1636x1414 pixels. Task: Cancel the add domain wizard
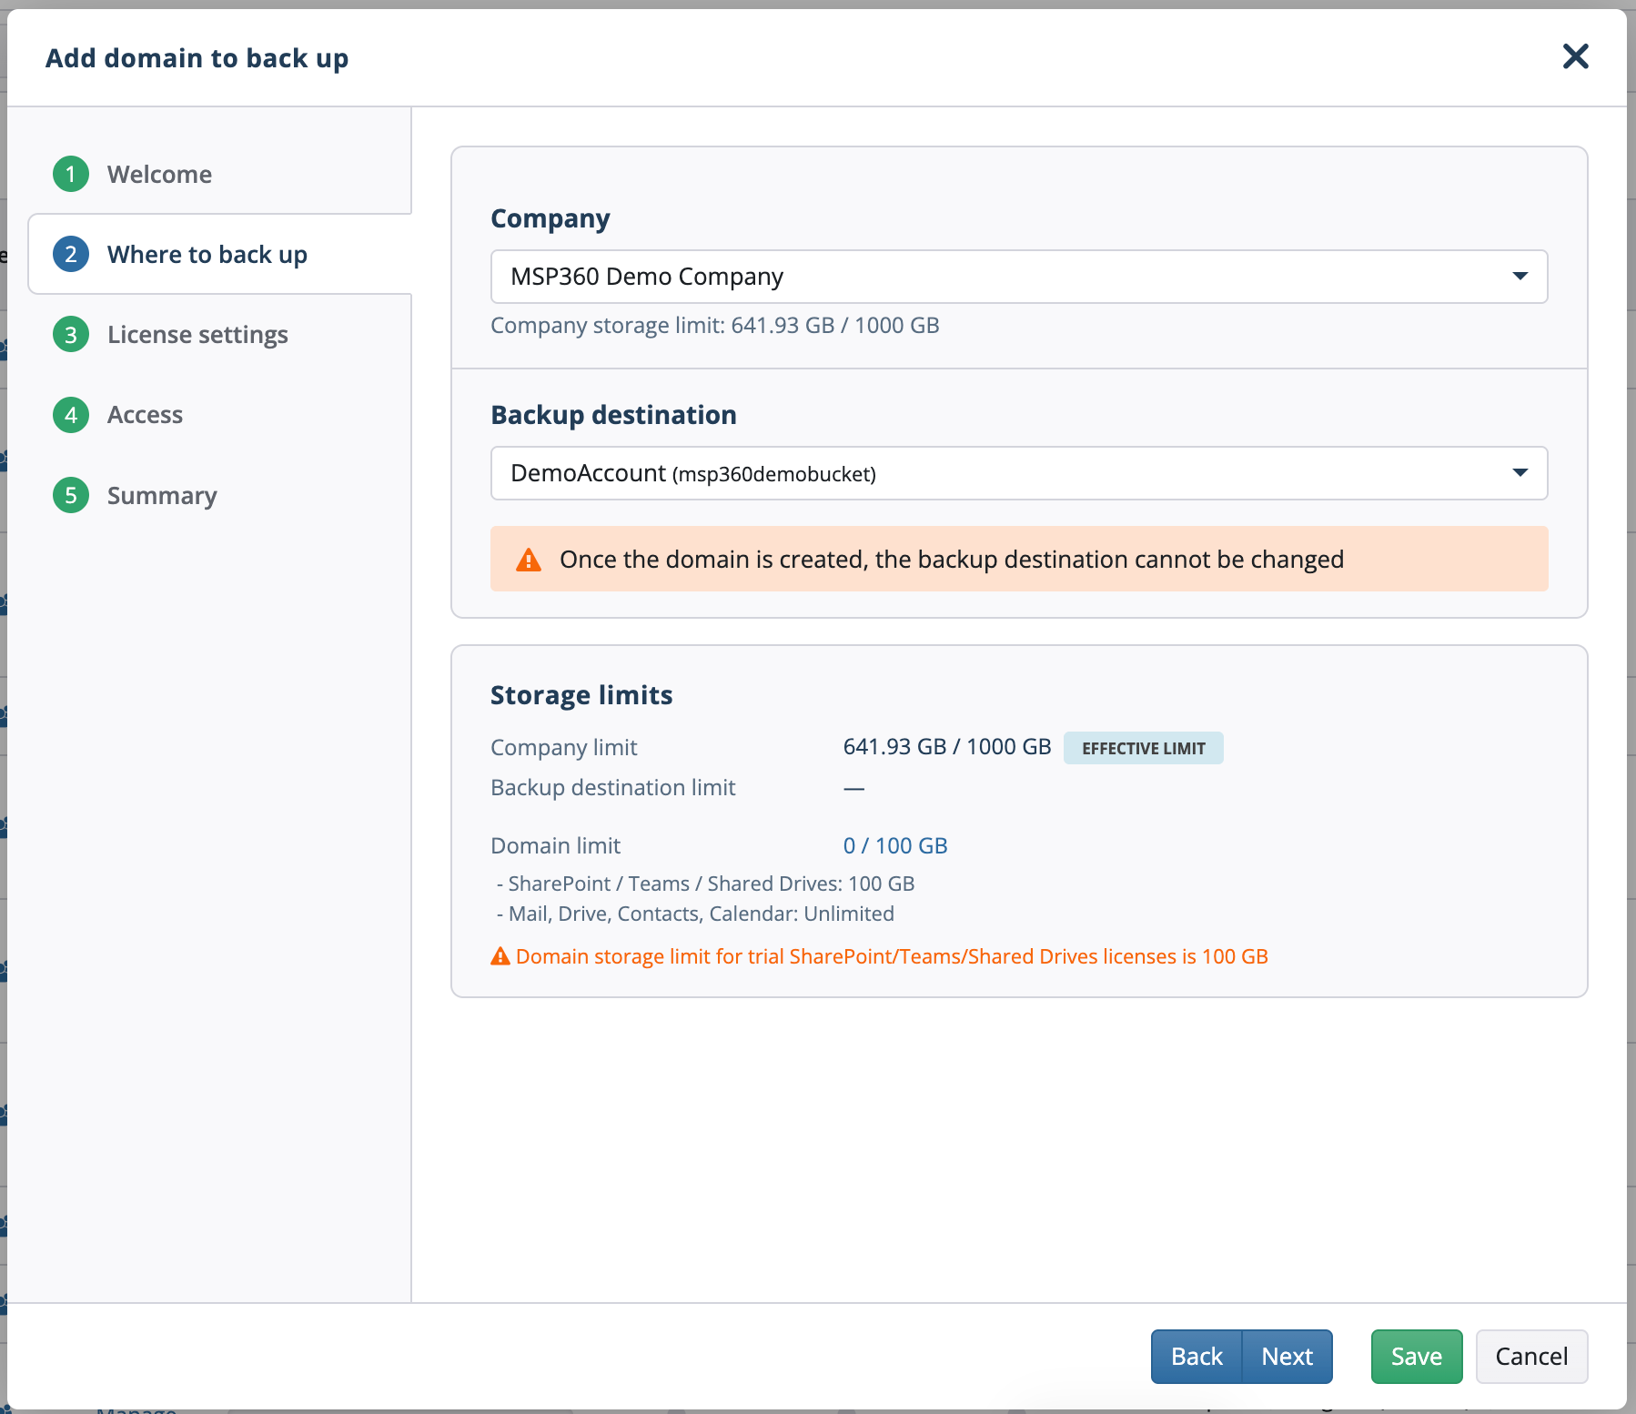(x=1531, y=1357)
